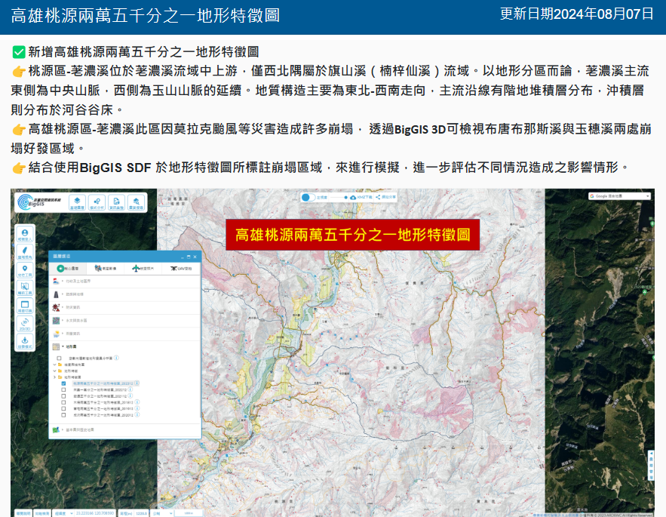This screenshot has width=666, height=517.
Task: Click info icon beside checked 桃源 layer
Action: [137, 383]
